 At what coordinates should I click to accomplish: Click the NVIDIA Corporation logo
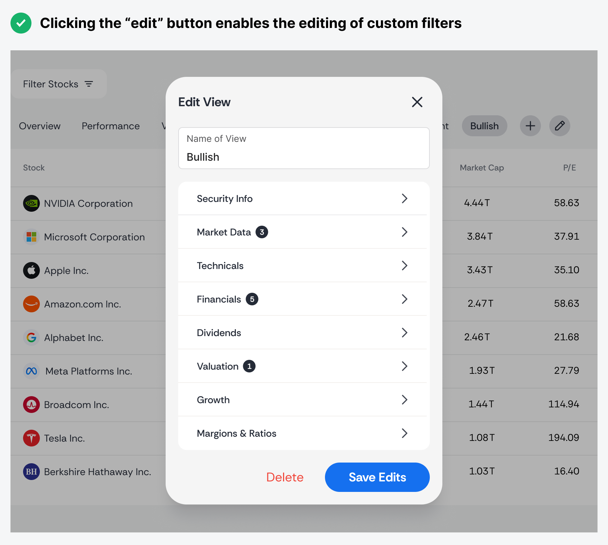(x=31, y=203)
